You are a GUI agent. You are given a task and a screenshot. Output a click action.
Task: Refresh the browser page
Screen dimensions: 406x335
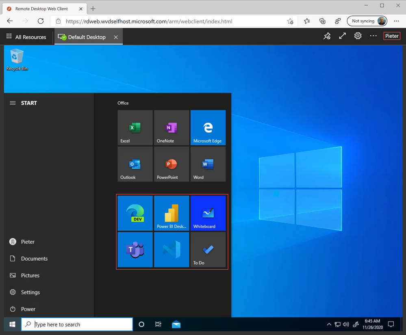pyautogui.click(x=41, y=21)
